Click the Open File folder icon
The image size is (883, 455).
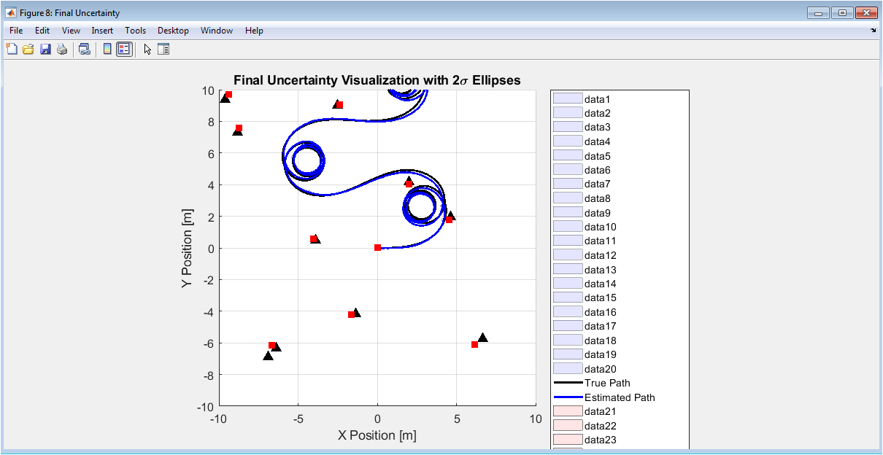click(x=28, y=50)
